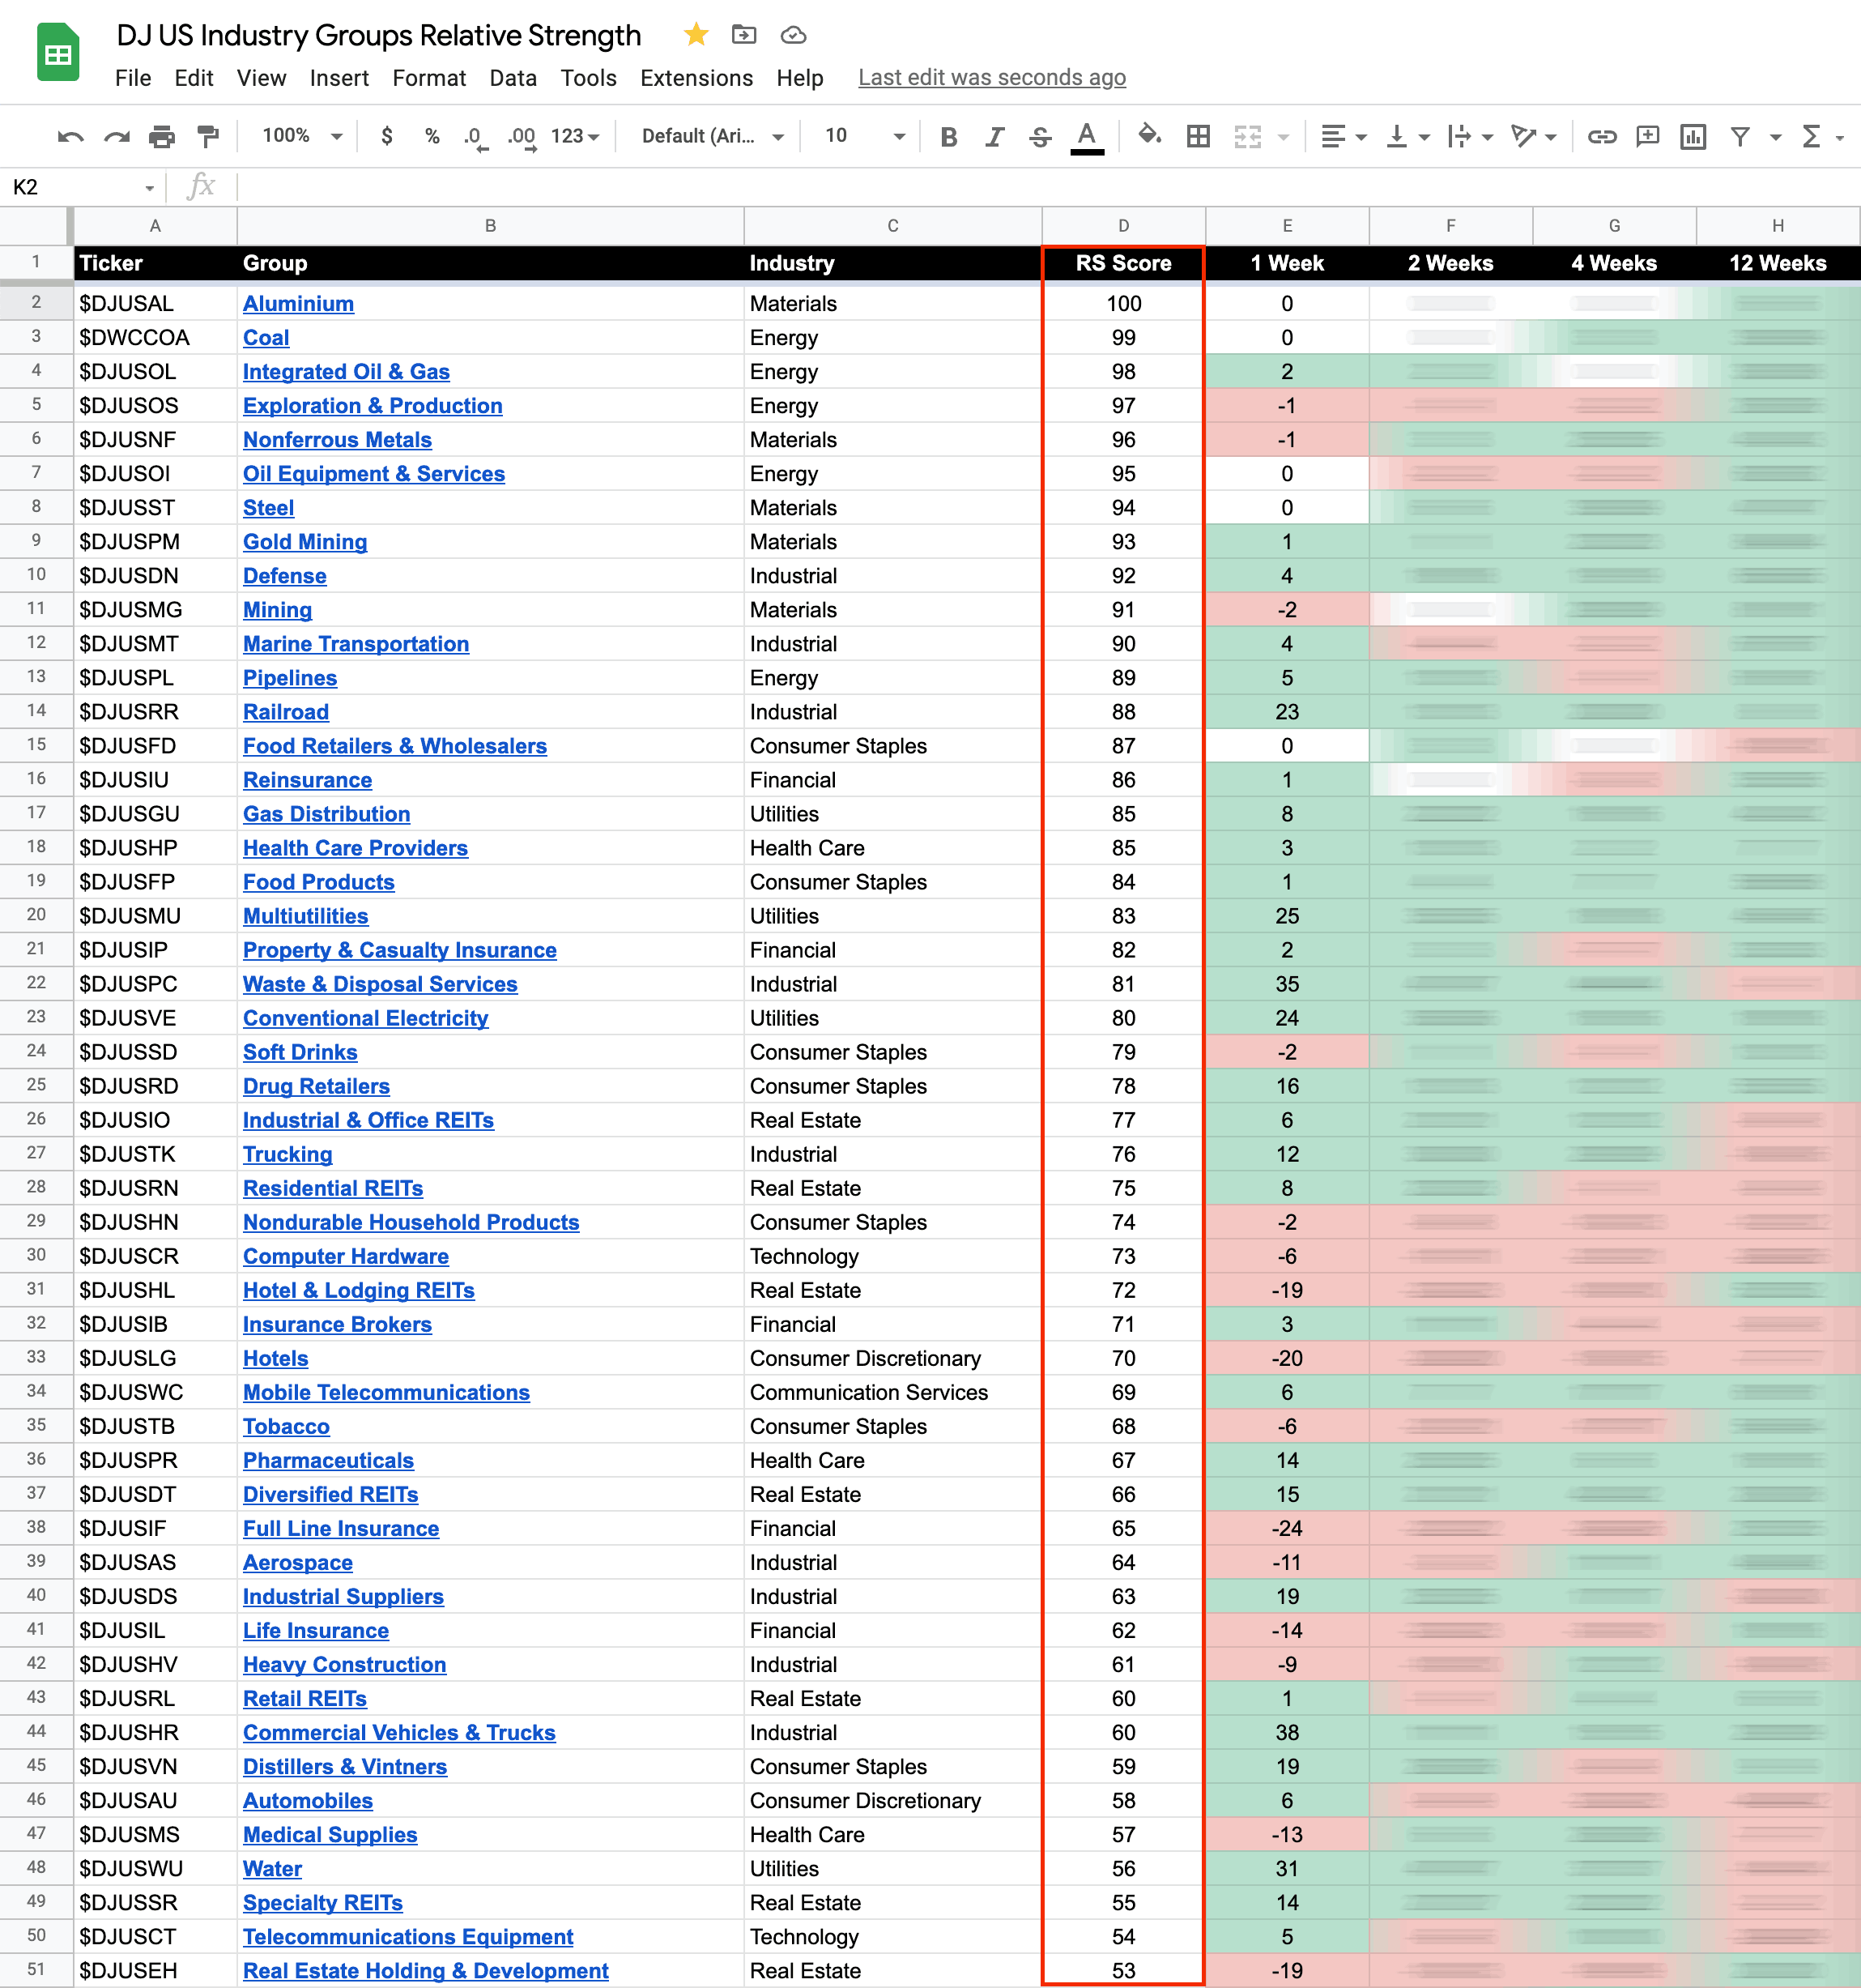Open the Tools menu
The image size is (1861, 1988).
point(588,78)
